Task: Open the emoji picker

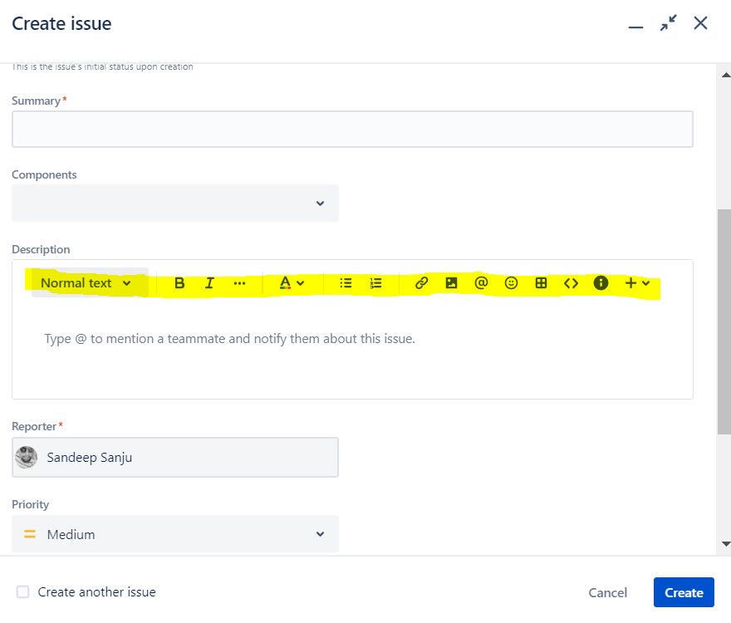Action: pyautogui.click(x=512, y=283)
